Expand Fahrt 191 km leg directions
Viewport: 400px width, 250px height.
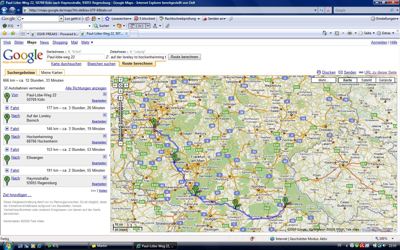(7, 170)
